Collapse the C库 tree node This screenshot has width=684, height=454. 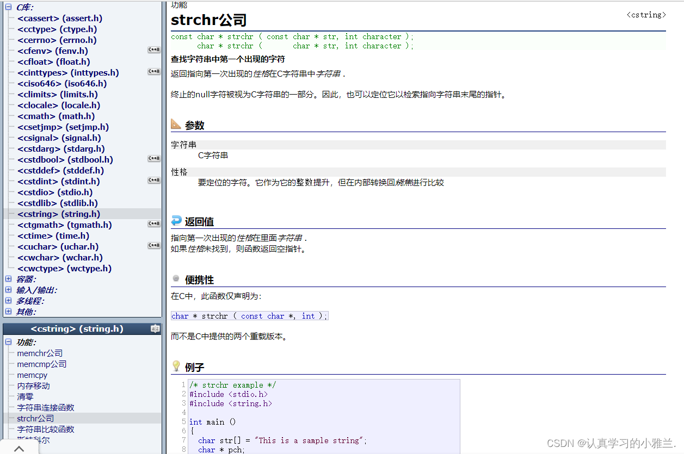8,7
